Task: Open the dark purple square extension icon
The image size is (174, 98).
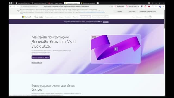Action: click(142, 7)
